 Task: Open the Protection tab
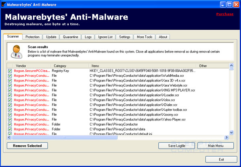tap(33, 37)
